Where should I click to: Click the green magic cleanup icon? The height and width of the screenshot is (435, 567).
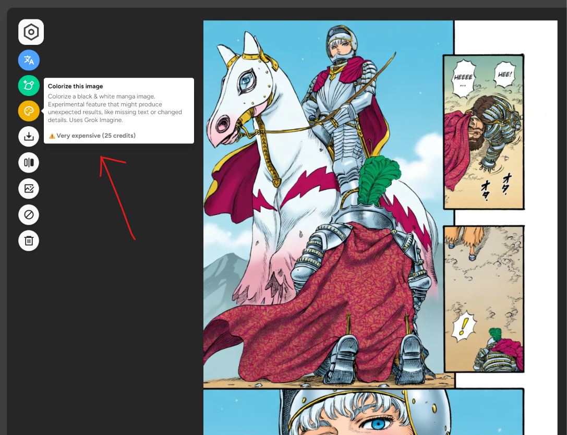click(x=29, y=86)
